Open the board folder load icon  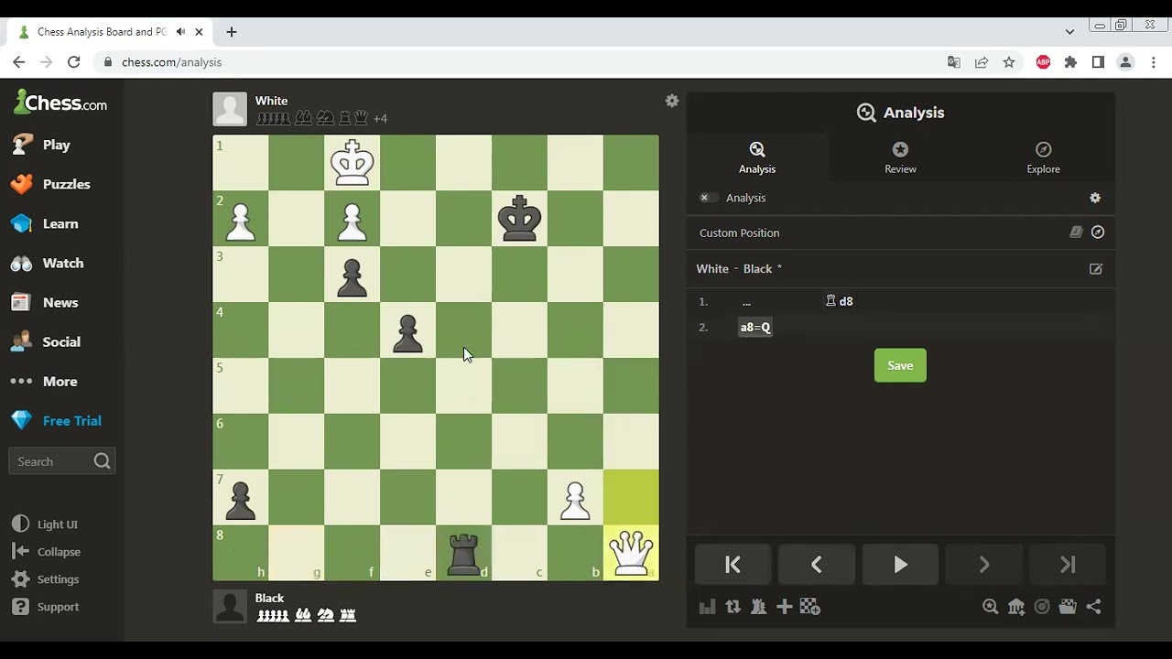coord(1068,607)
